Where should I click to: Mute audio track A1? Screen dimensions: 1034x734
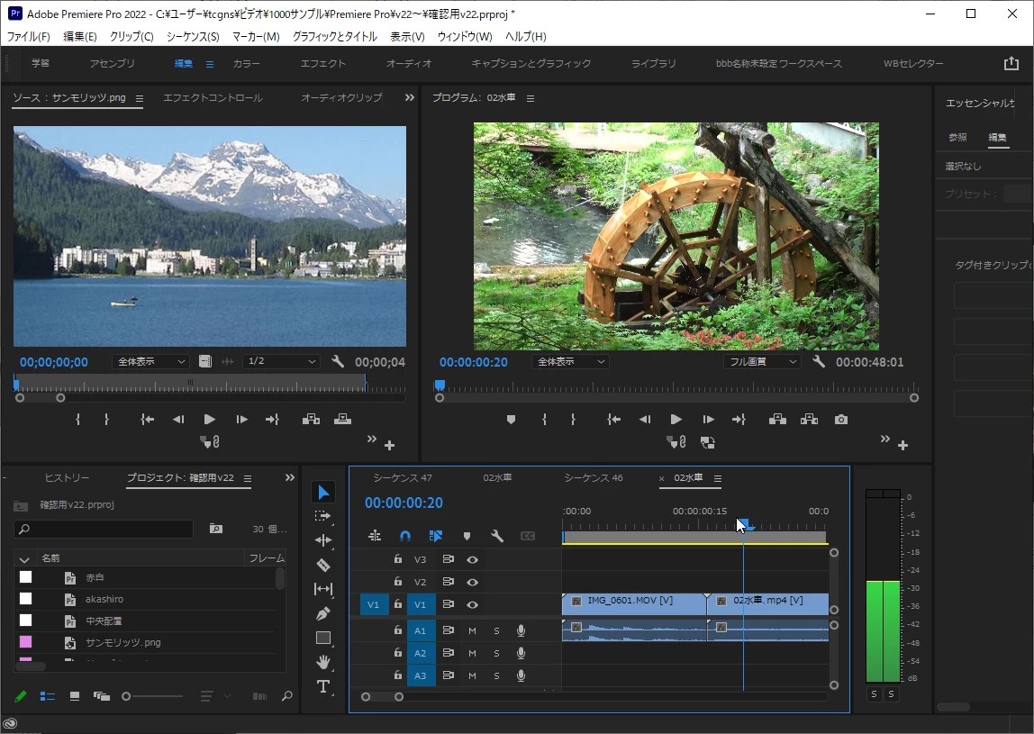point(472,630)
